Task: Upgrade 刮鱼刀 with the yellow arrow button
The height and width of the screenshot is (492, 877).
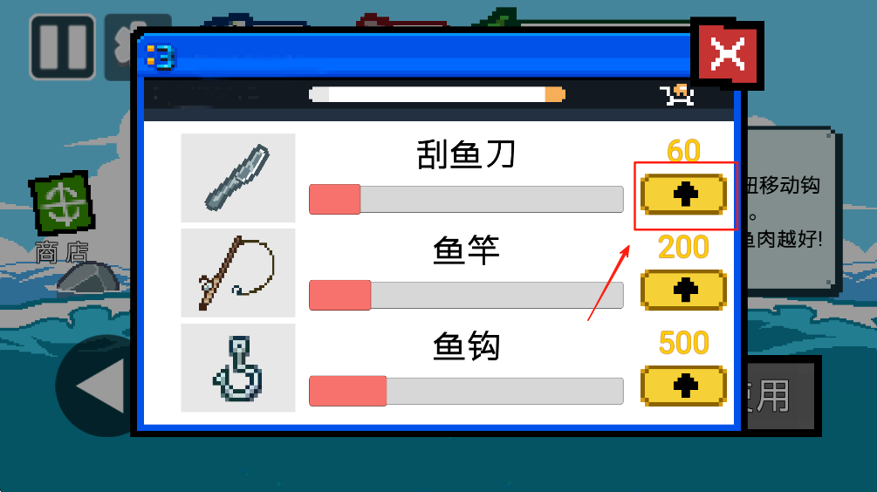Action: coord(683,195)
